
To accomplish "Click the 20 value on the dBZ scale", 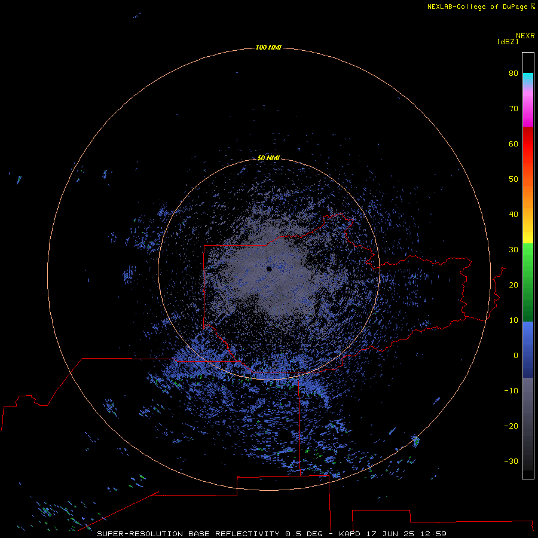I will coord(513,285).
